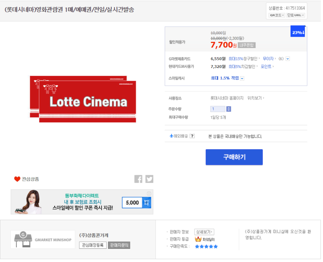Click the 관심상품 text link
The height and width of the screenshot is (262, 323).
coord(30,179)
